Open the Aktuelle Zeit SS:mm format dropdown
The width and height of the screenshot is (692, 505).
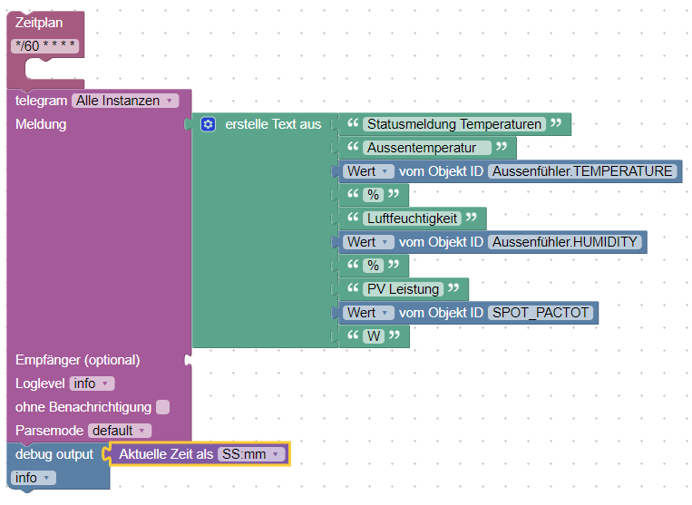point(251,454)
